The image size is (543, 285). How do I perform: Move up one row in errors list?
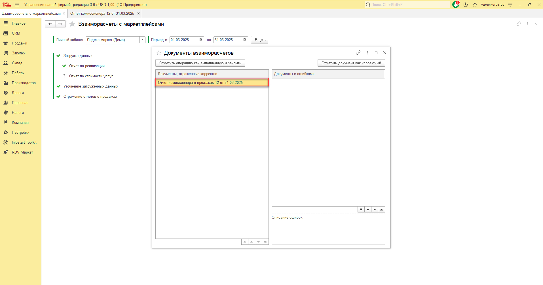(x=368, y=210)
